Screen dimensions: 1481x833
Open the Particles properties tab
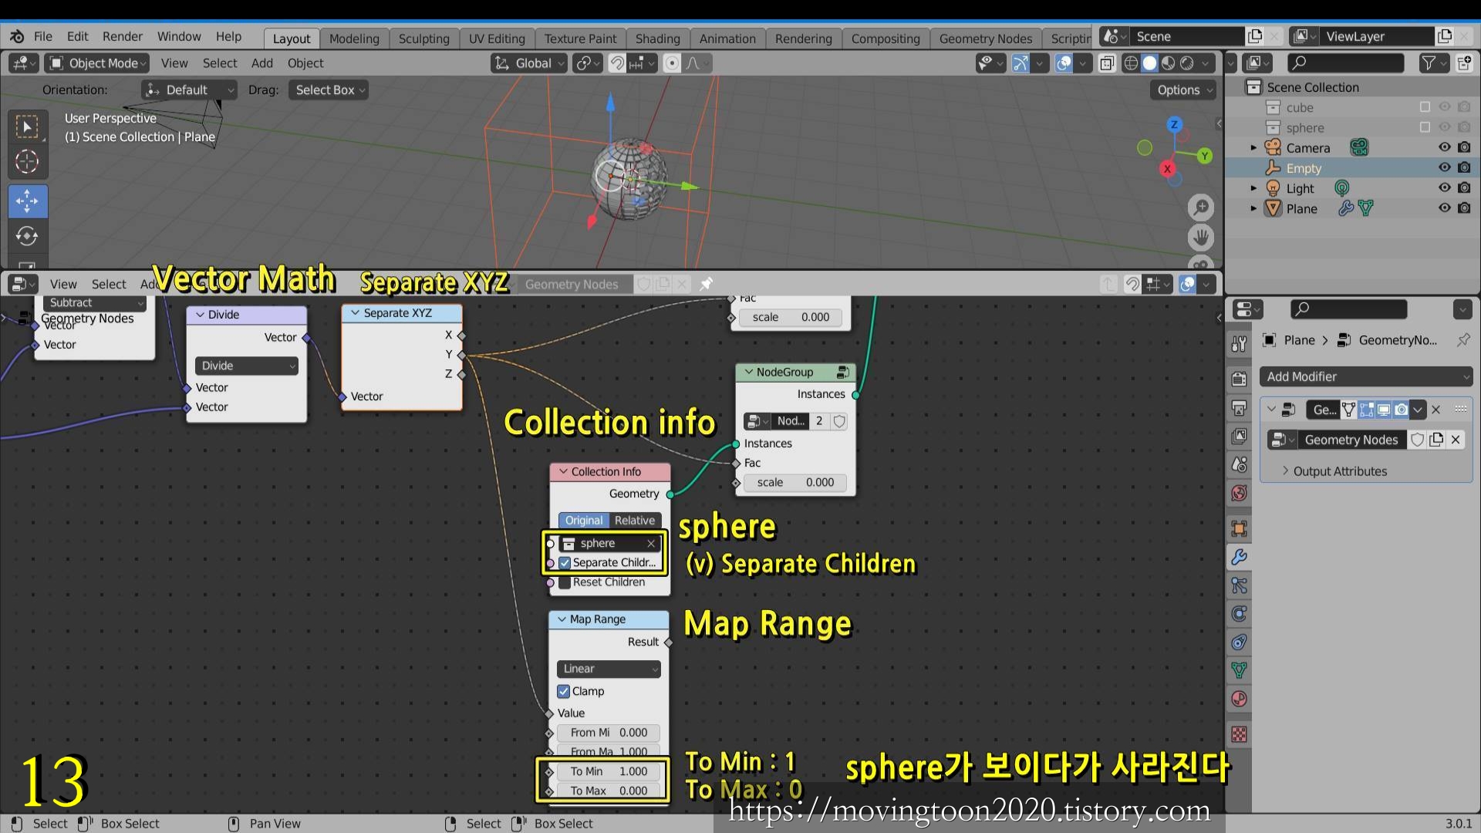coord(1240,585)
